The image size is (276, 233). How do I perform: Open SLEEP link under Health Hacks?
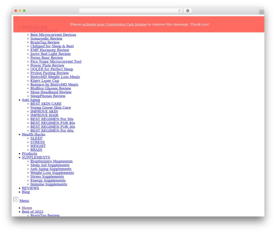click(x=36, y=138)
